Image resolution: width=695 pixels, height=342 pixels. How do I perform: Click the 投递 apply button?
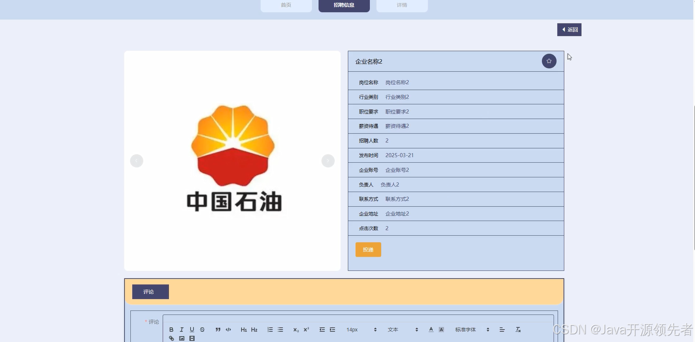coord(368,249)
